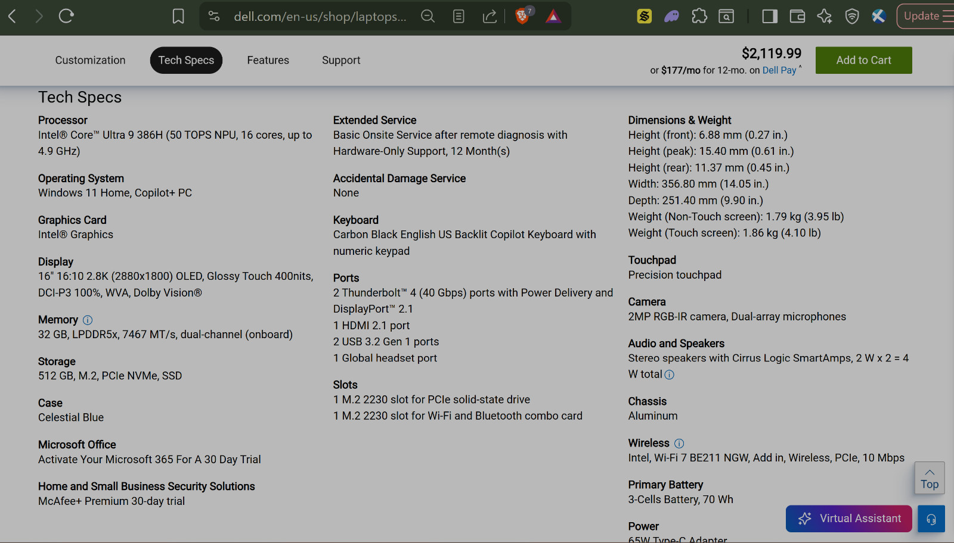Open the browser hamburger menu
954x543 pixels.
[948, 16]
